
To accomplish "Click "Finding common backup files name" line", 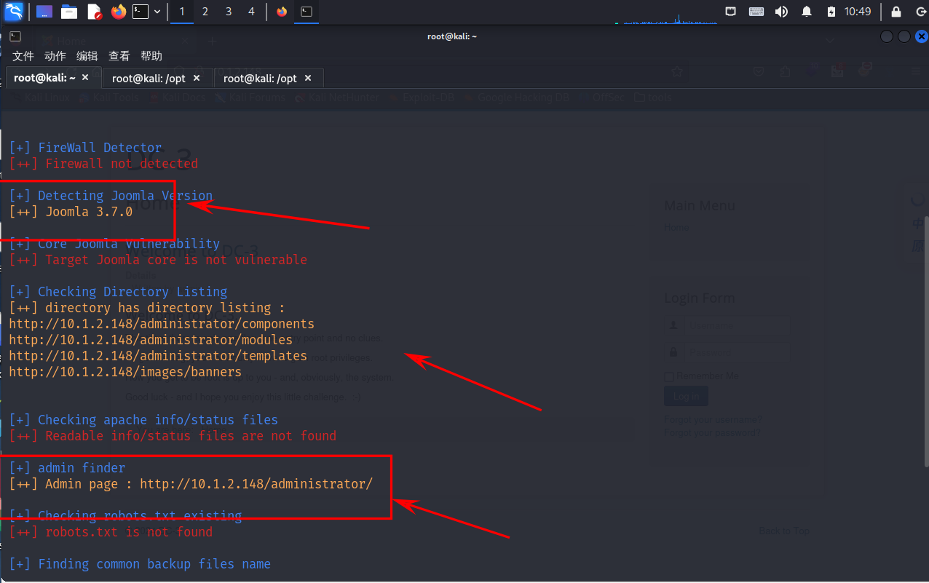I will click(x=140, y=564).
